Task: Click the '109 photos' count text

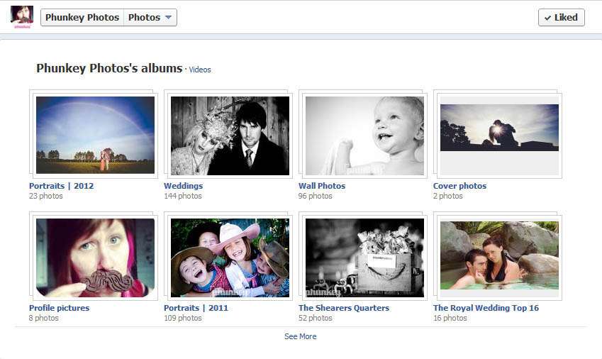Action: pos(183,318)
